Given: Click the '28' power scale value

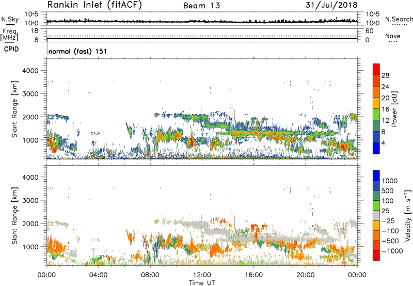Looking at the screenshot, I should click(x=385, y=75).
